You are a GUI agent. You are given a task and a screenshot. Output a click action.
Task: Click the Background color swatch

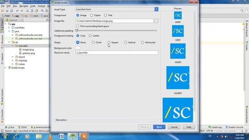78,48
